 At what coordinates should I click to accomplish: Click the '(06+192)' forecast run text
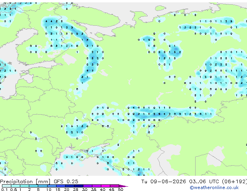(x=235, y=181)
